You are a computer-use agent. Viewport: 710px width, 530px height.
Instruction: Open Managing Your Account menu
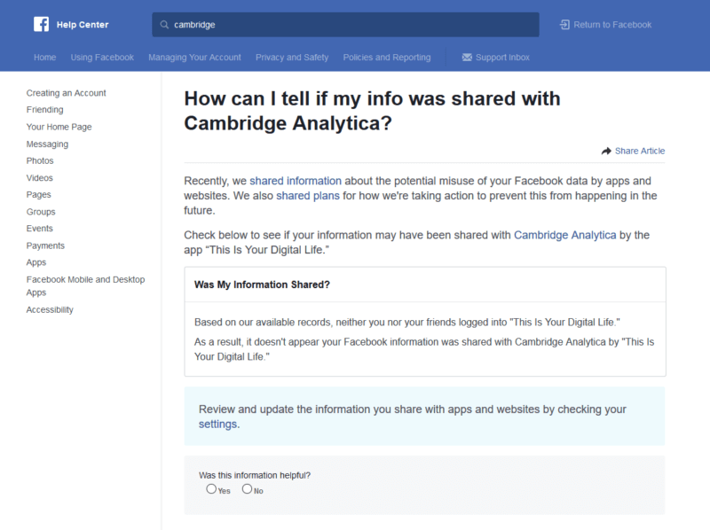pyautogui.click(x=194, y=58)
